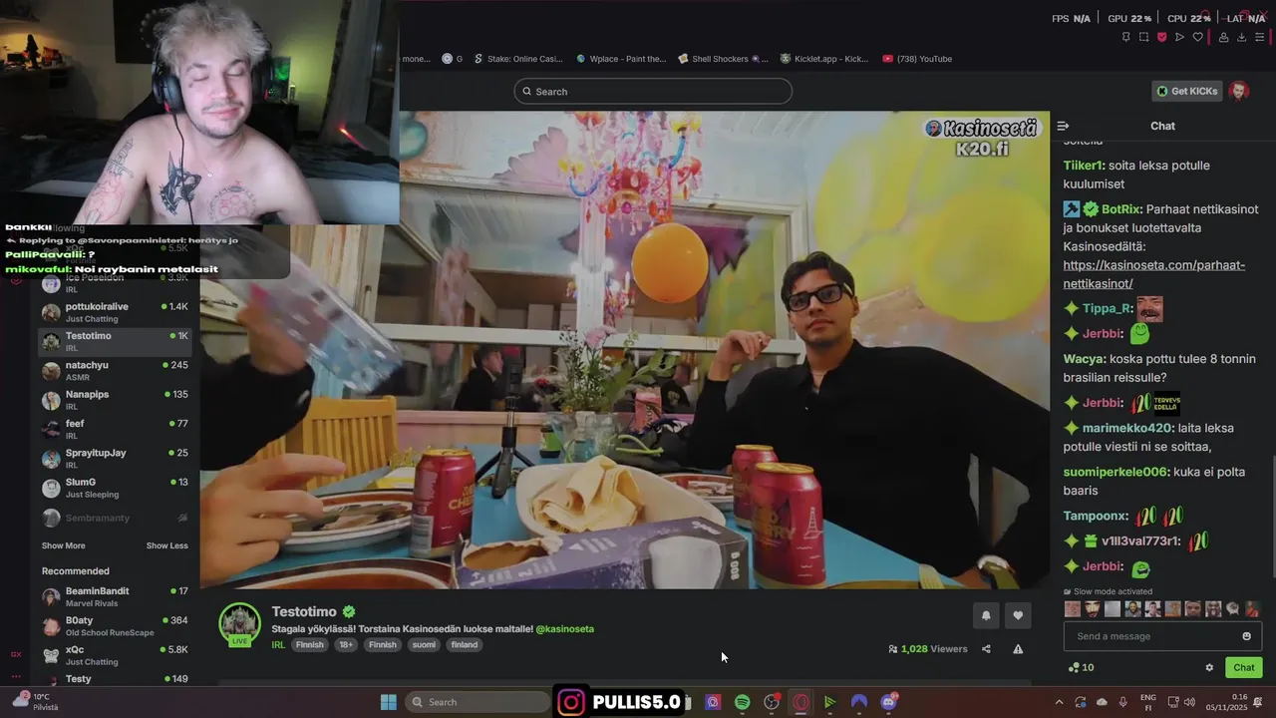This screenshot has height=718, width=1276.
Task: Open channel points balance showing 10
Action: point(1081,668)
